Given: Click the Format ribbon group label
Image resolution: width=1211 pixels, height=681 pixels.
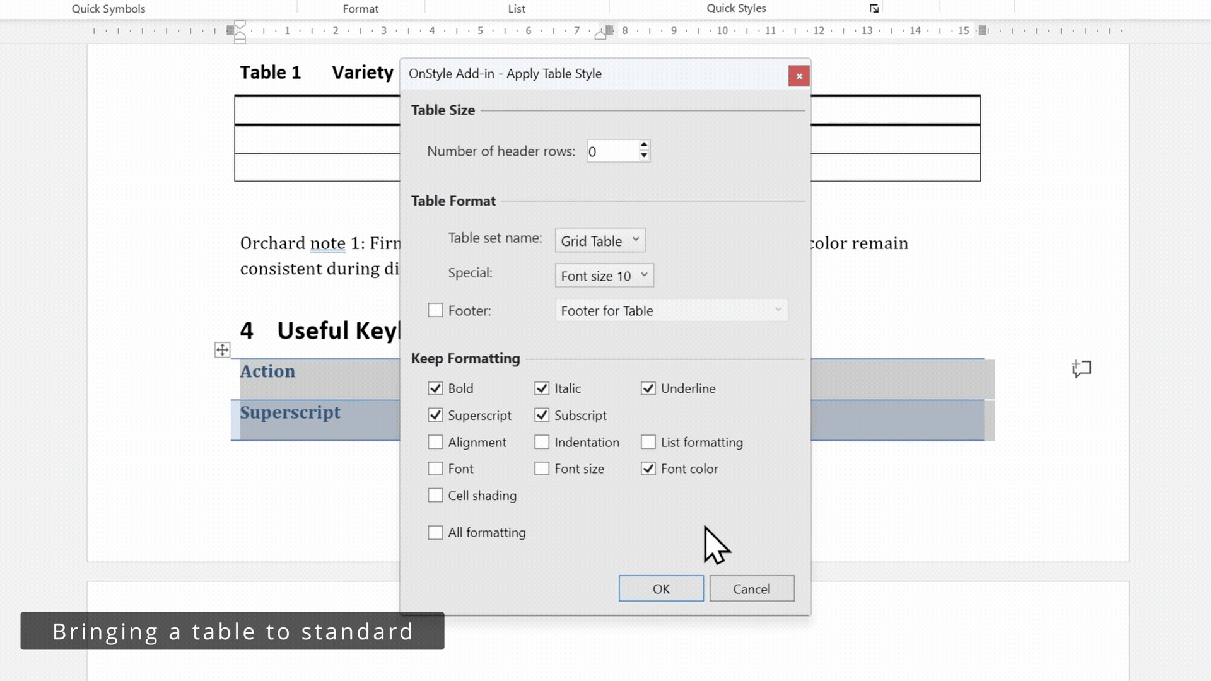Looking at the screenshot, I should point(361,9).
